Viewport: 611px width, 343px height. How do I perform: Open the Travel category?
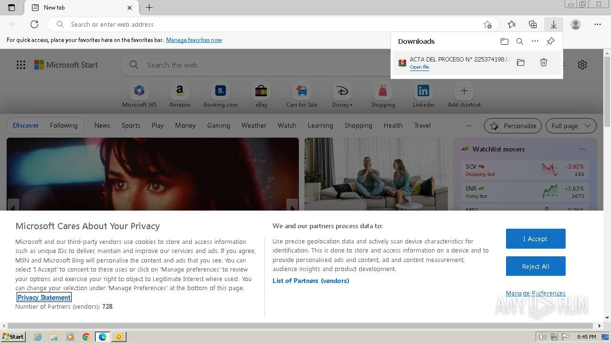[422, 125]
